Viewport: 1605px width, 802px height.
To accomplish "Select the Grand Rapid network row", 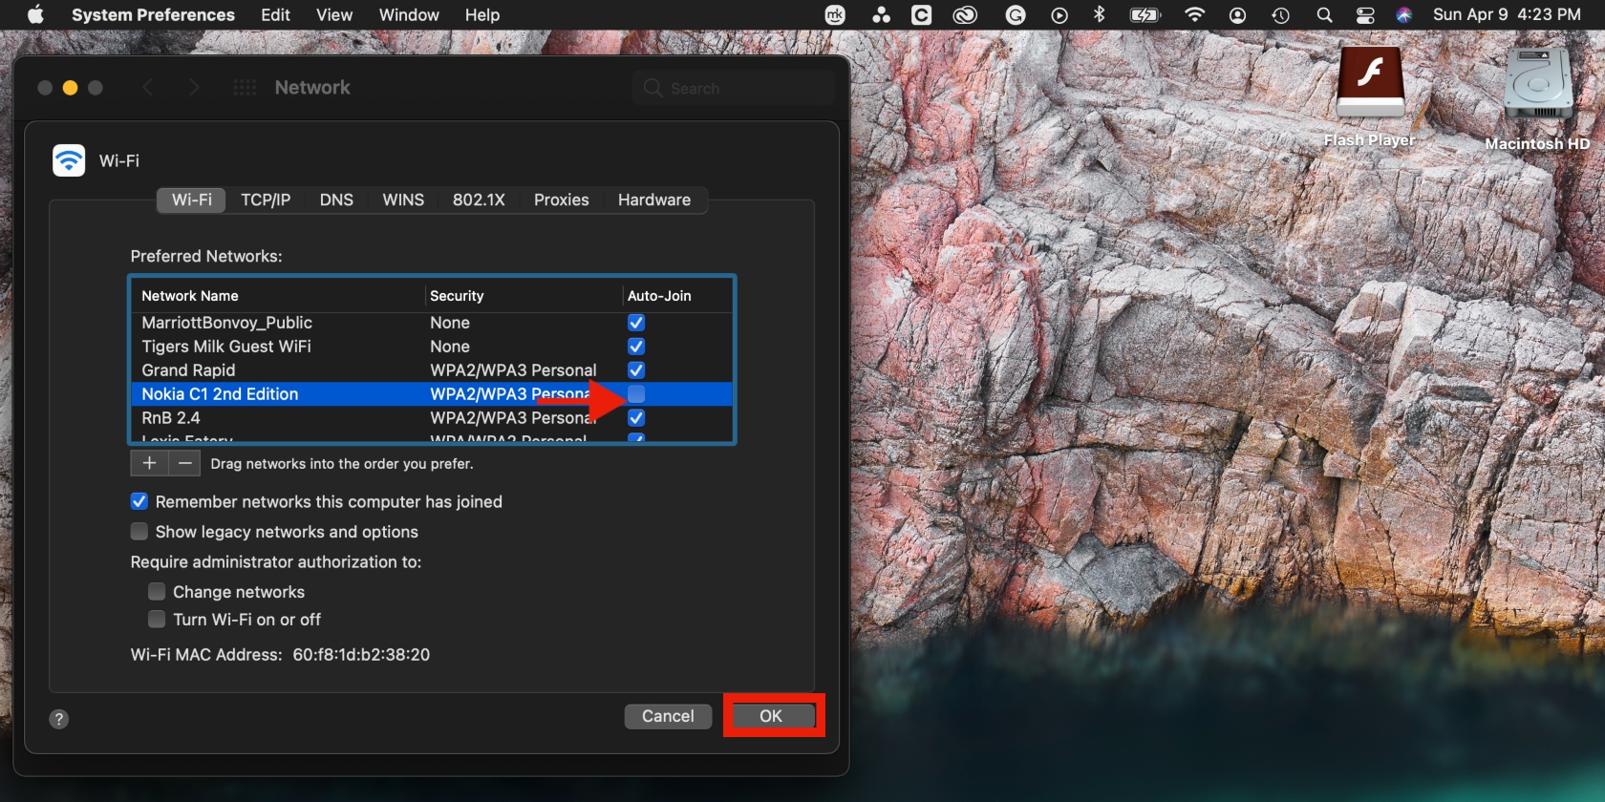I will tap(432, 370).
